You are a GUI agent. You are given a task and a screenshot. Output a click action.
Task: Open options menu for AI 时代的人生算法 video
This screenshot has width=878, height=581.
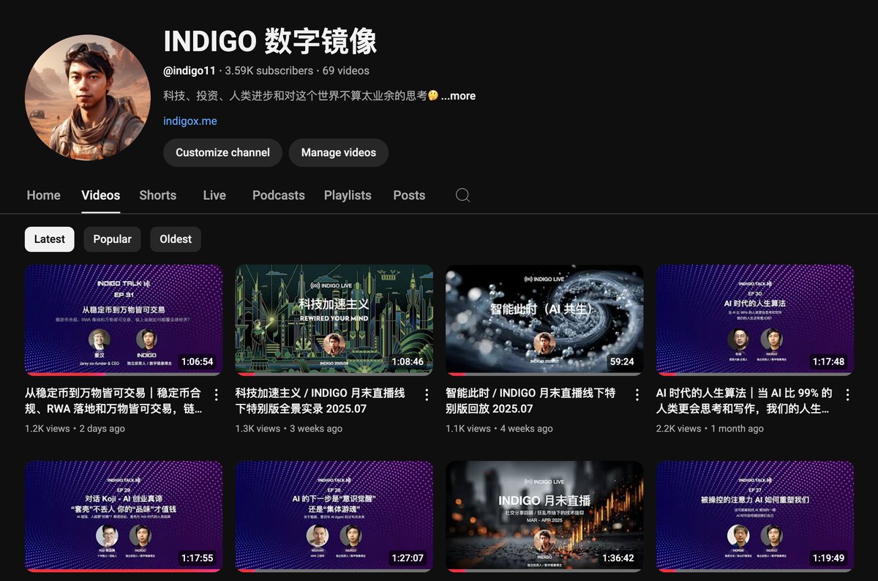[847, 395]
